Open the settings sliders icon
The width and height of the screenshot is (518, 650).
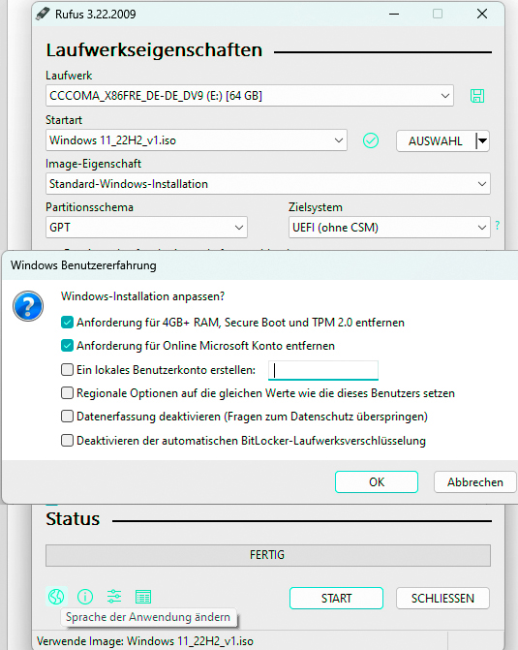point(114,597)
